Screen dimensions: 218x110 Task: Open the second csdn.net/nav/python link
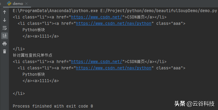114,68
